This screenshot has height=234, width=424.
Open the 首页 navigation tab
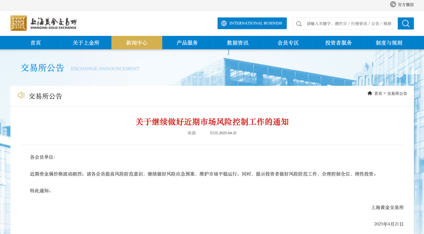click(36, 43)
